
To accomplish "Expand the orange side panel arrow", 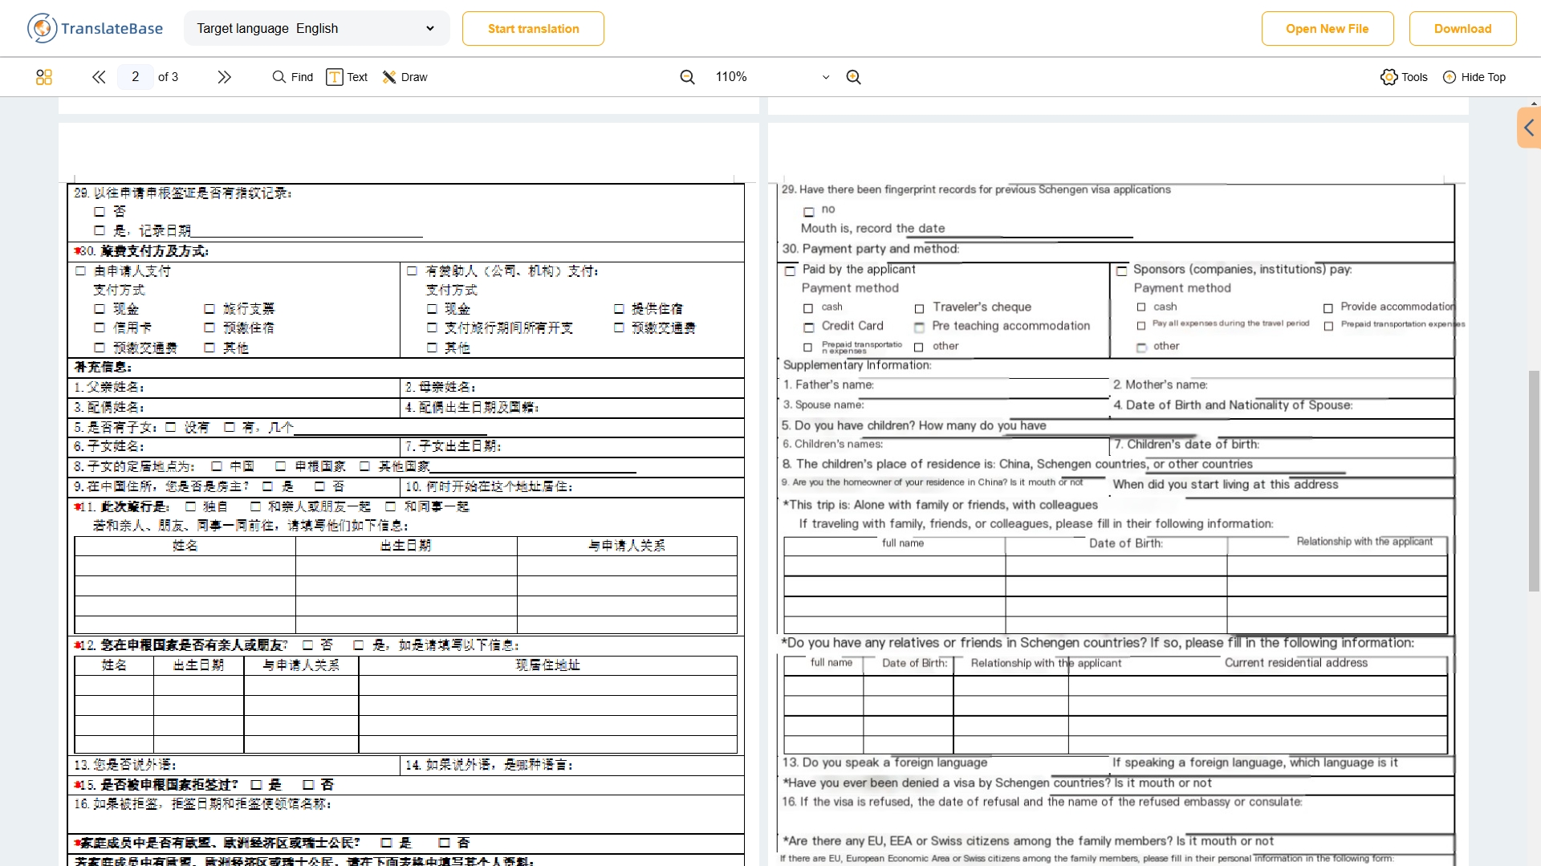I will point(1529,128).
